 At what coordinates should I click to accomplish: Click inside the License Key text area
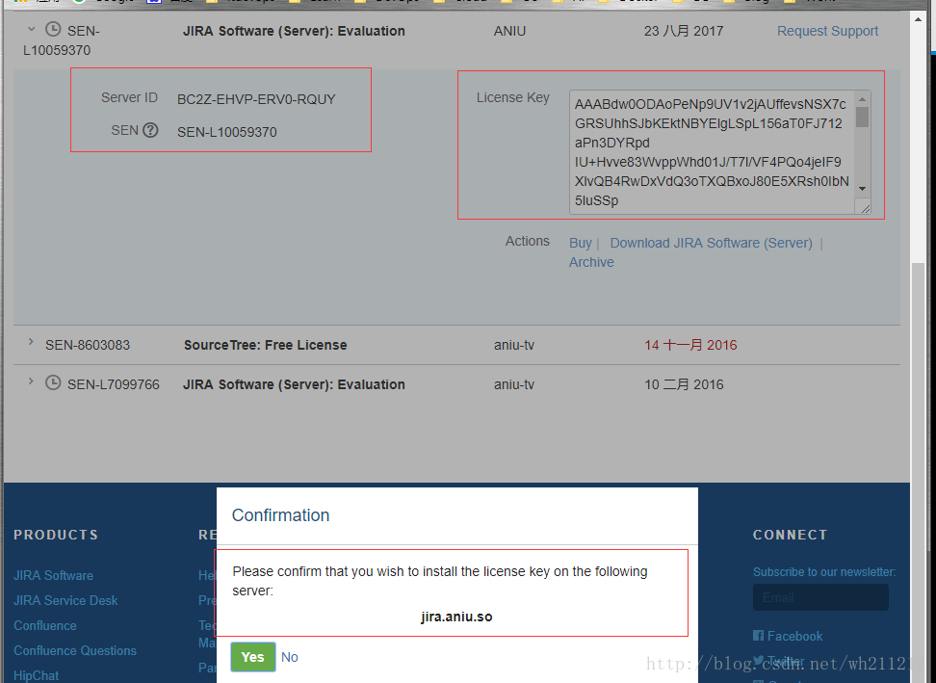coord(713,152)
